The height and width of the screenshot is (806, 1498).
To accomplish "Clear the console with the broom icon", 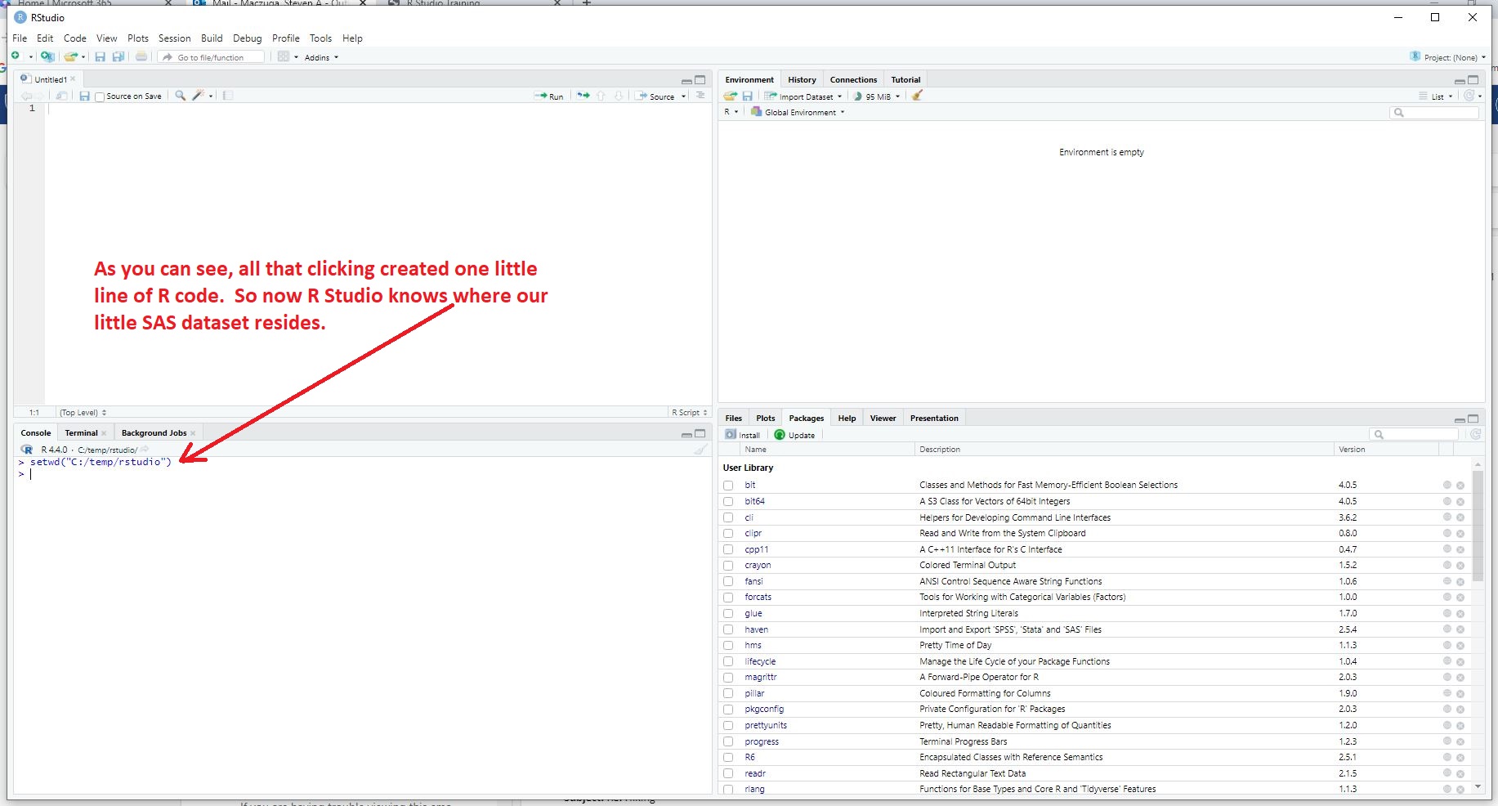I will 700,450.
